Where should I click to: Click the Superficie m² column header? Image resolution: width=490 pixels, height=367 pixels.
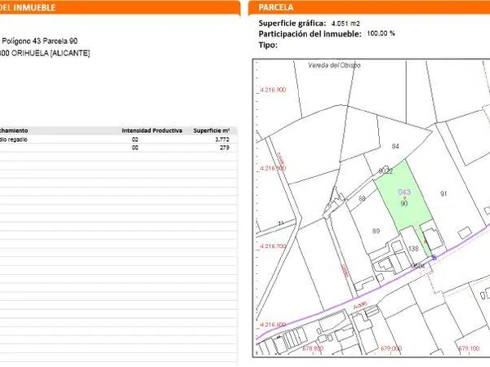click(x=211, y=130)
